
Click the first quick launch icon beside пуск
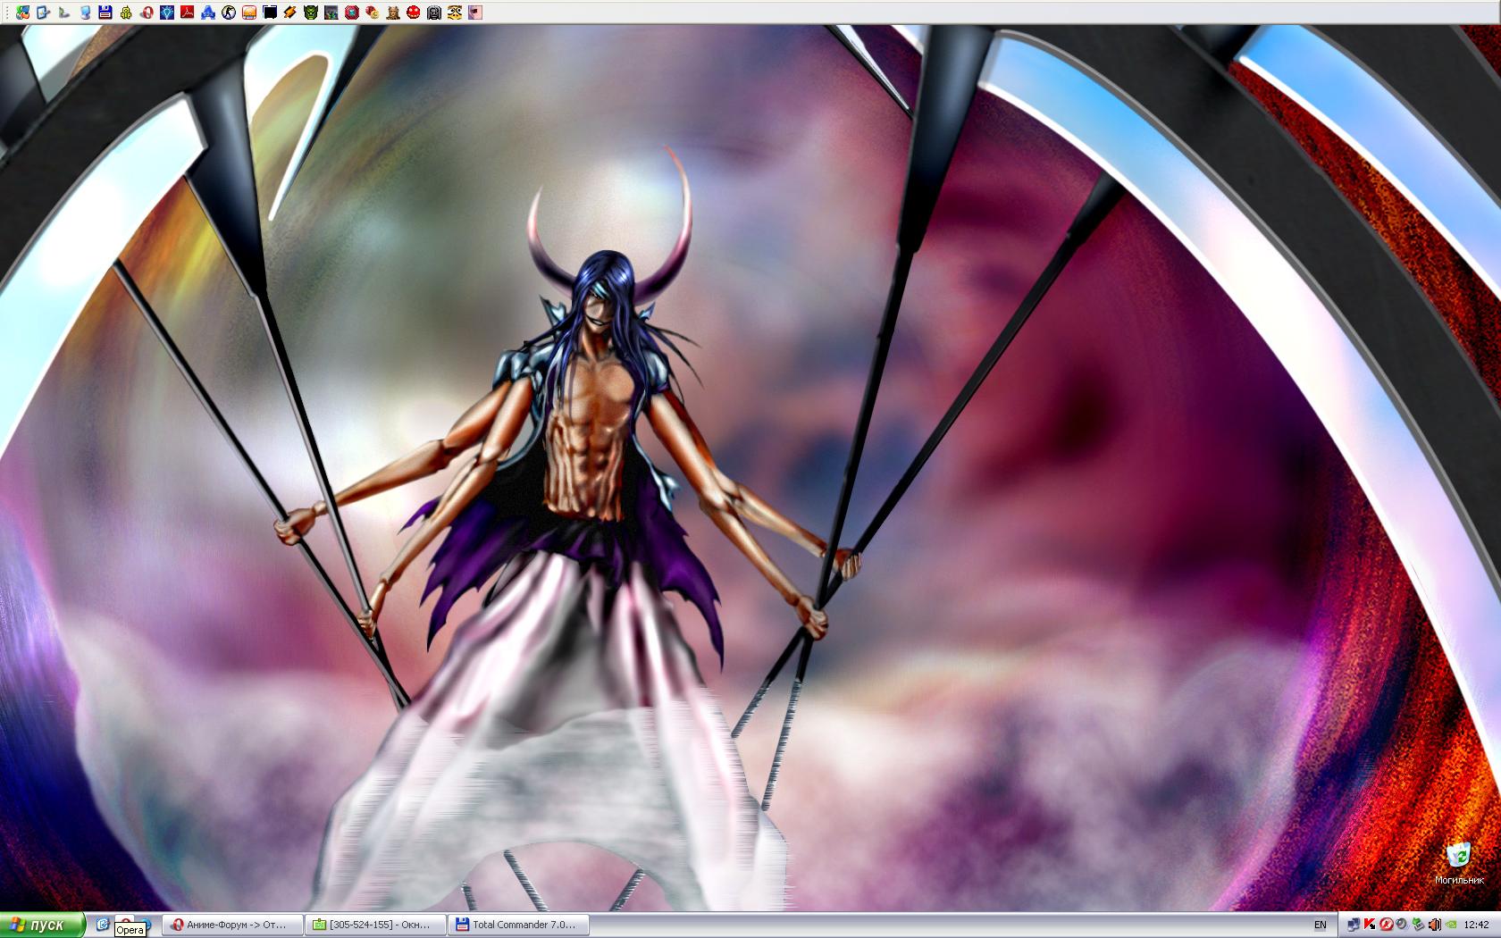103,925
